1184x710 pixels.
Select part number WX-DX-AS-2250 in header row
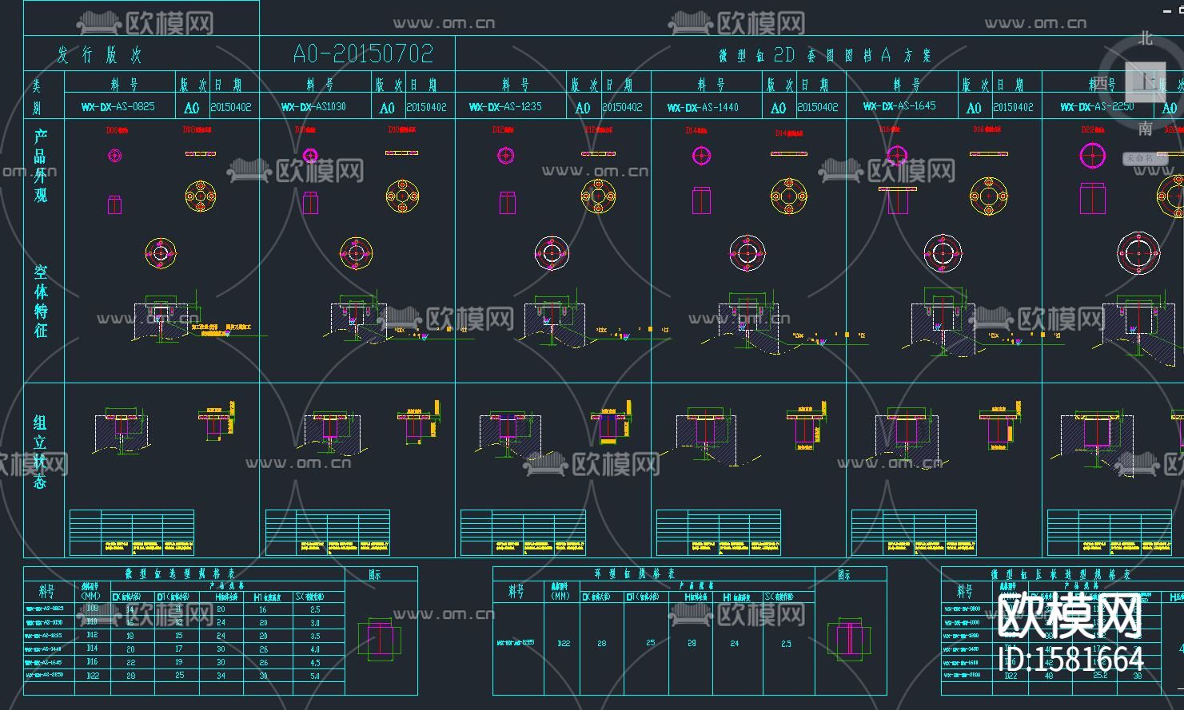click(1097, 106)
